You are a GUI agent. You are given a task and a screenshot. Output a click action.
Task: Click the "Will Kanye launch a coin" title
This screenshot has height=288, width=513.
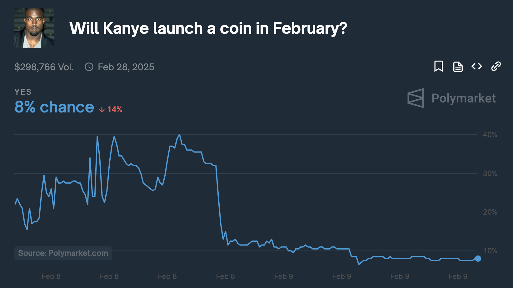click(208, 28)
